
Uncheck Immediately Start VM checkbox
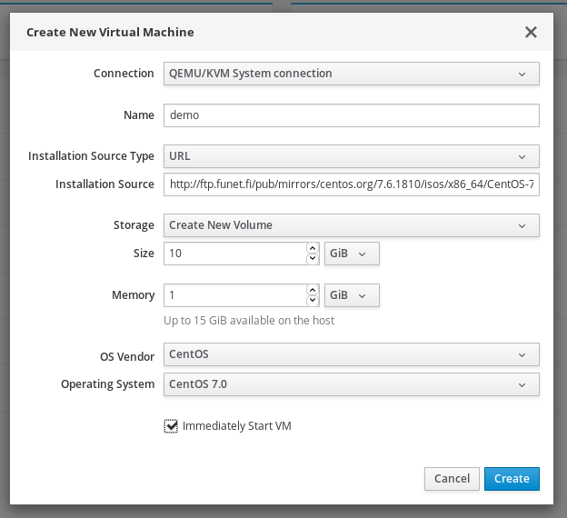(171, 425)
